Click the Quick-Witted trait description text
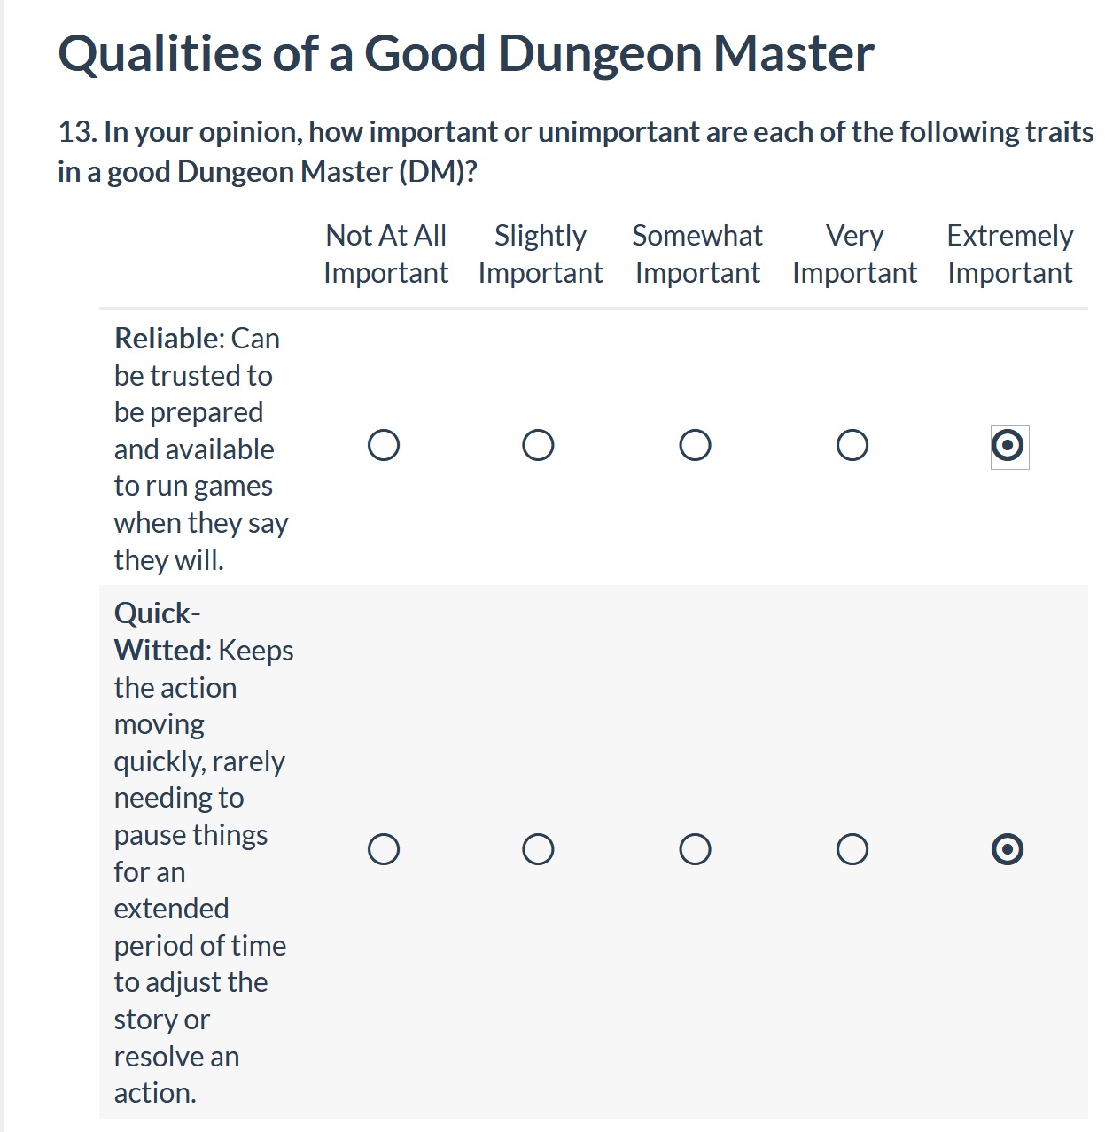 tap(204, 853)
